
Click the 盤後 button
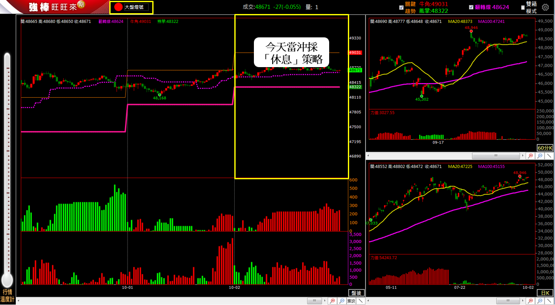(356, 293)
